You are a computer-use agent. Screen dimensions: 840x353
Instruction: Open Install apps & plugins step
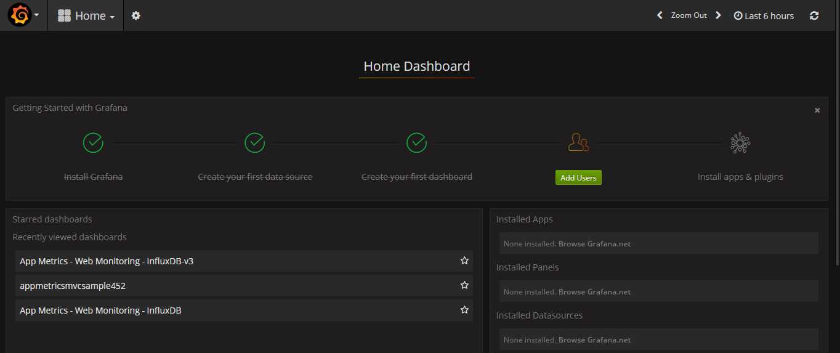click(740, 177)
